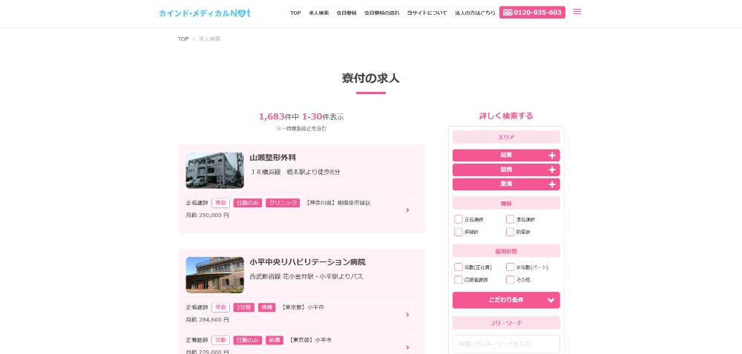This screenshot has width=742, height=354.
Task: Open 法人の方はこちら in the header
Action: click(x=475, y=13)
